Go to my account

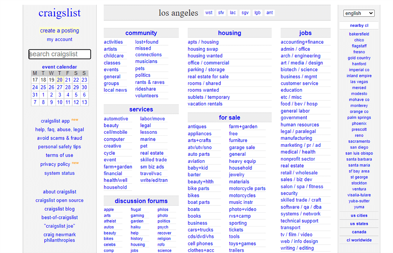click(59, 39)
